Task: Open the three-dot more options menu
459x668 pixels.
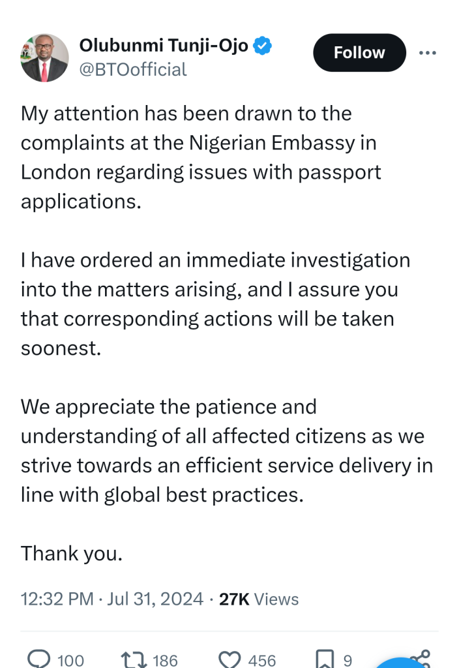Action: pyautogui.click(x=427, y=53)
